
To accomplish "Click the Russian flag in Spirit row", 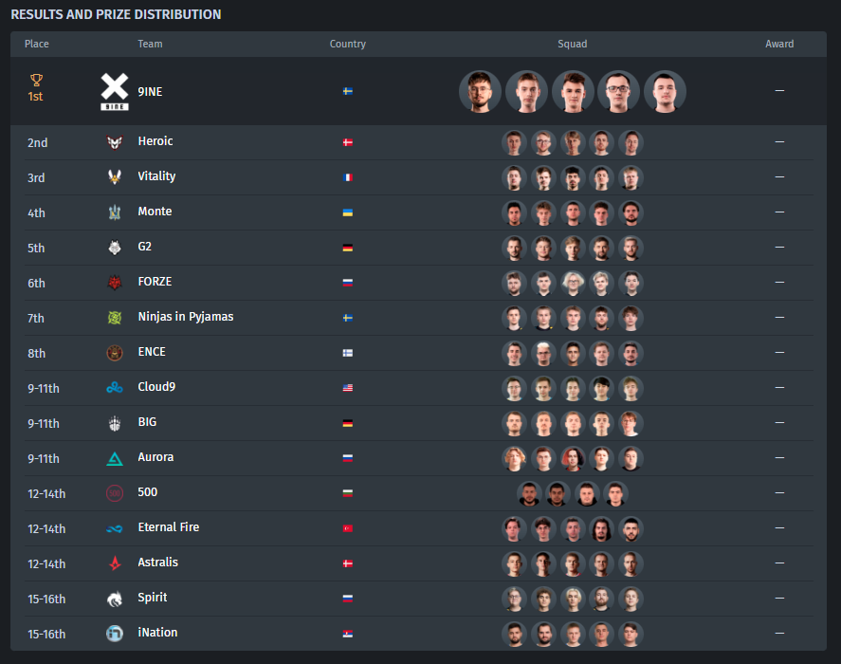I will [348, 599].
